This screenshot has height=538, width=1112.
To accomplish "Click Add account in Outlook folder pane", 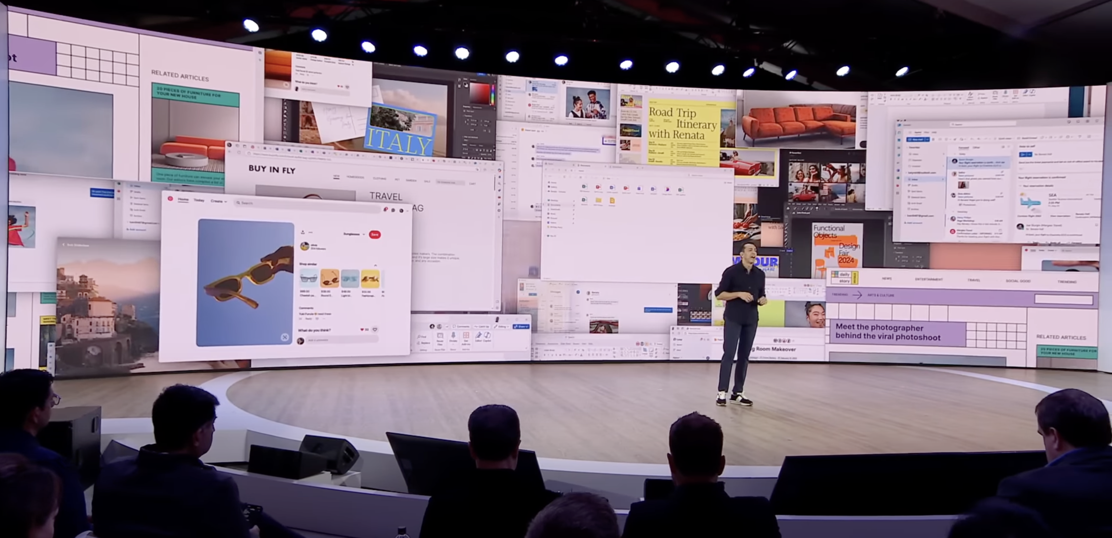I will pos(914,223).
